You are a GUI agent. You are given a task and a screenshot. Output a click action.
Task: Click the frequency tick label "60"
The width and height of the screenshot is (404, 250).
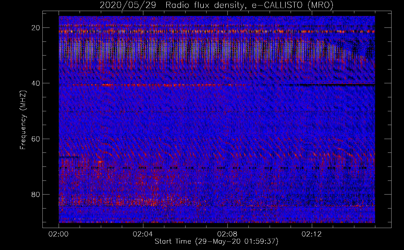36,139
